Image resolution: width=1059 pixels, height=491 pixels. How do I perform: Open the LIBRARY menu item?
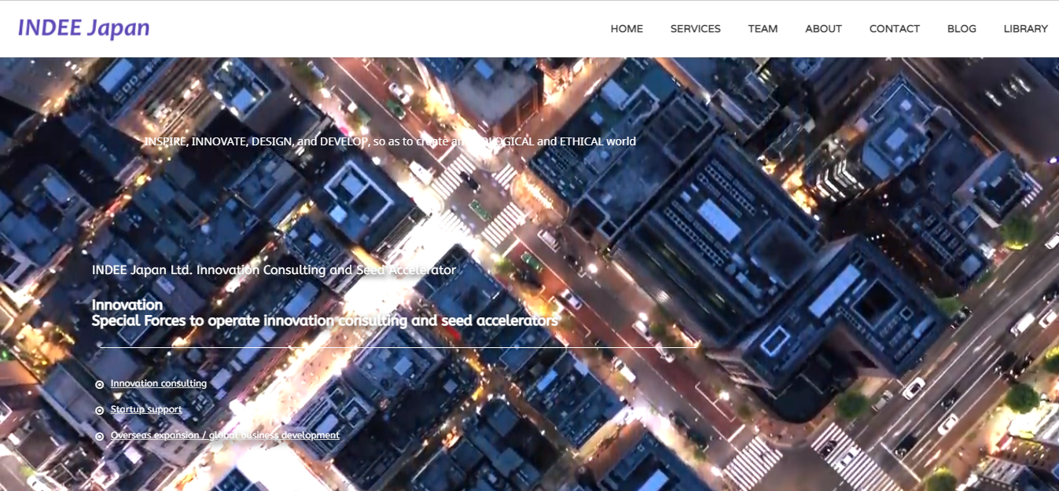pyautogui.click(x=1025, y=28)
